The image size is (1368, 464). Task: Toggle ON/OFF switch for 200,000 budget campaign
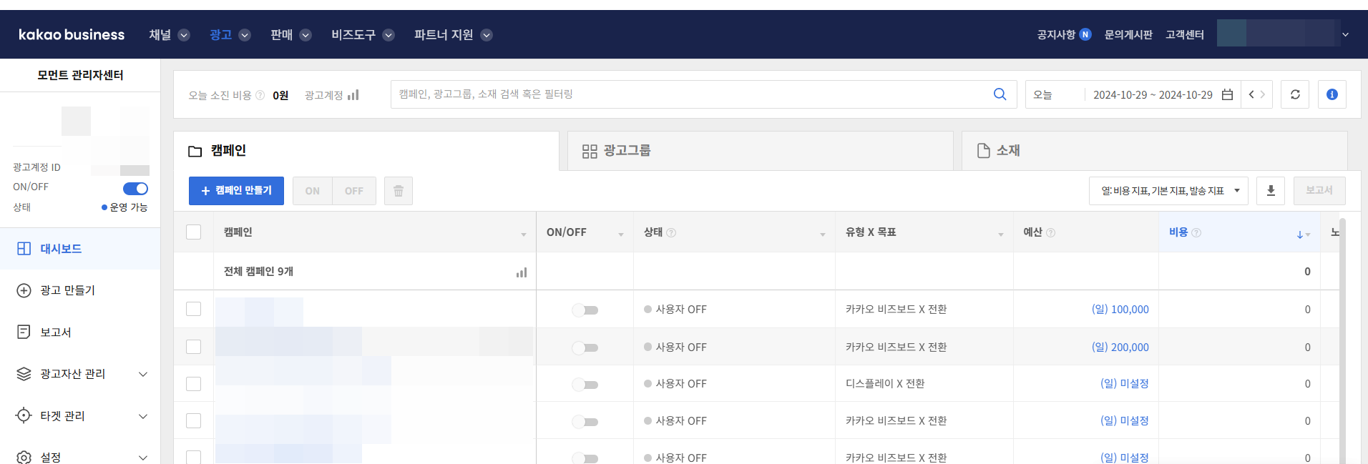coord(585,347)
